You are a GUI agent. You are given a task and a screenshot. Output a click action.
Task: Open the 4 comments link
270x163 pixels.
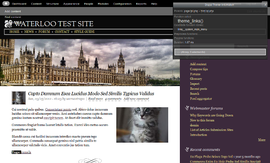click(x=113, y=99)
